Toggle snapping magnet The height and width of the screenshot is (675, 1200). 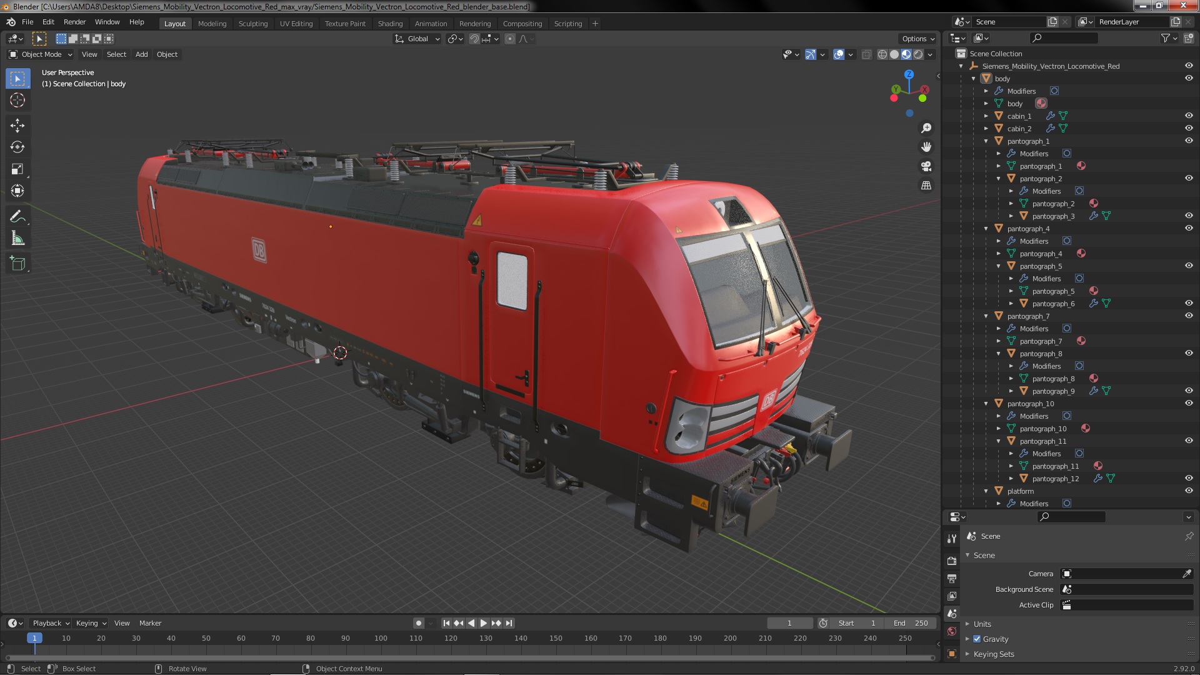tap(474, 39)
